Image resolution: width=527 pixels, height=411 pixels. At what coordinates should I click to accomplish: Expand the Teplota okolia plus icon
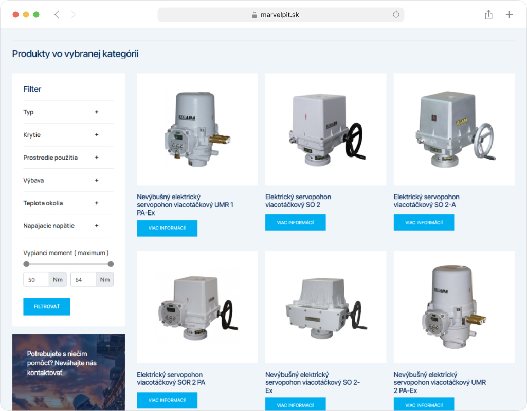[97, 203]
